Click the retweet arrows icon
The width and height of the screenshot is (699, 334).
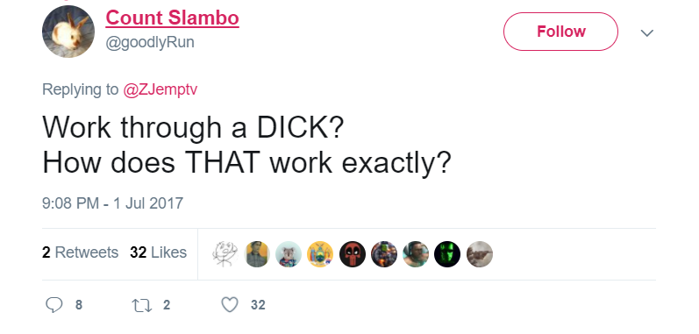(142, 305)
